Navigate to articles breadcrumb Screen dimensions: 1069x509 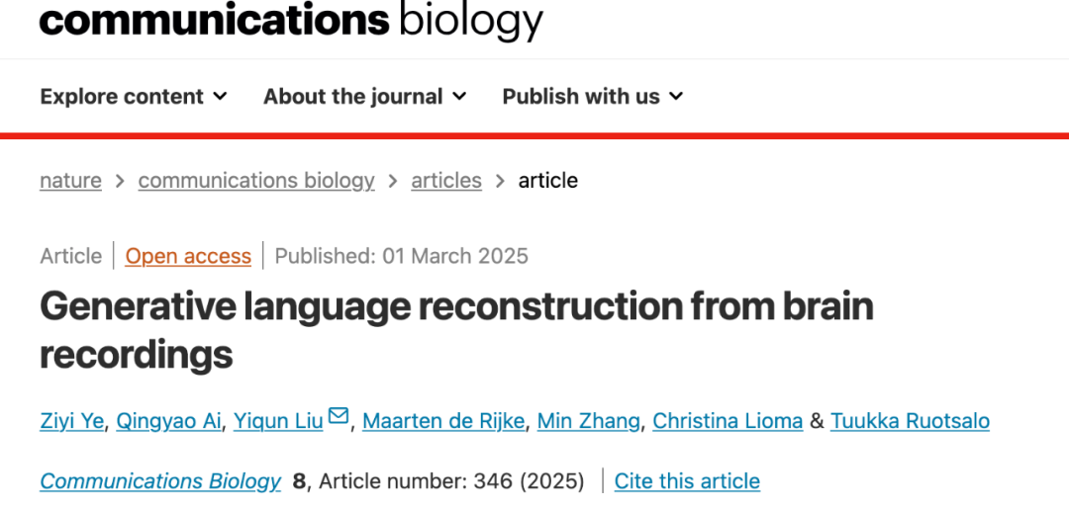point(446,181)
